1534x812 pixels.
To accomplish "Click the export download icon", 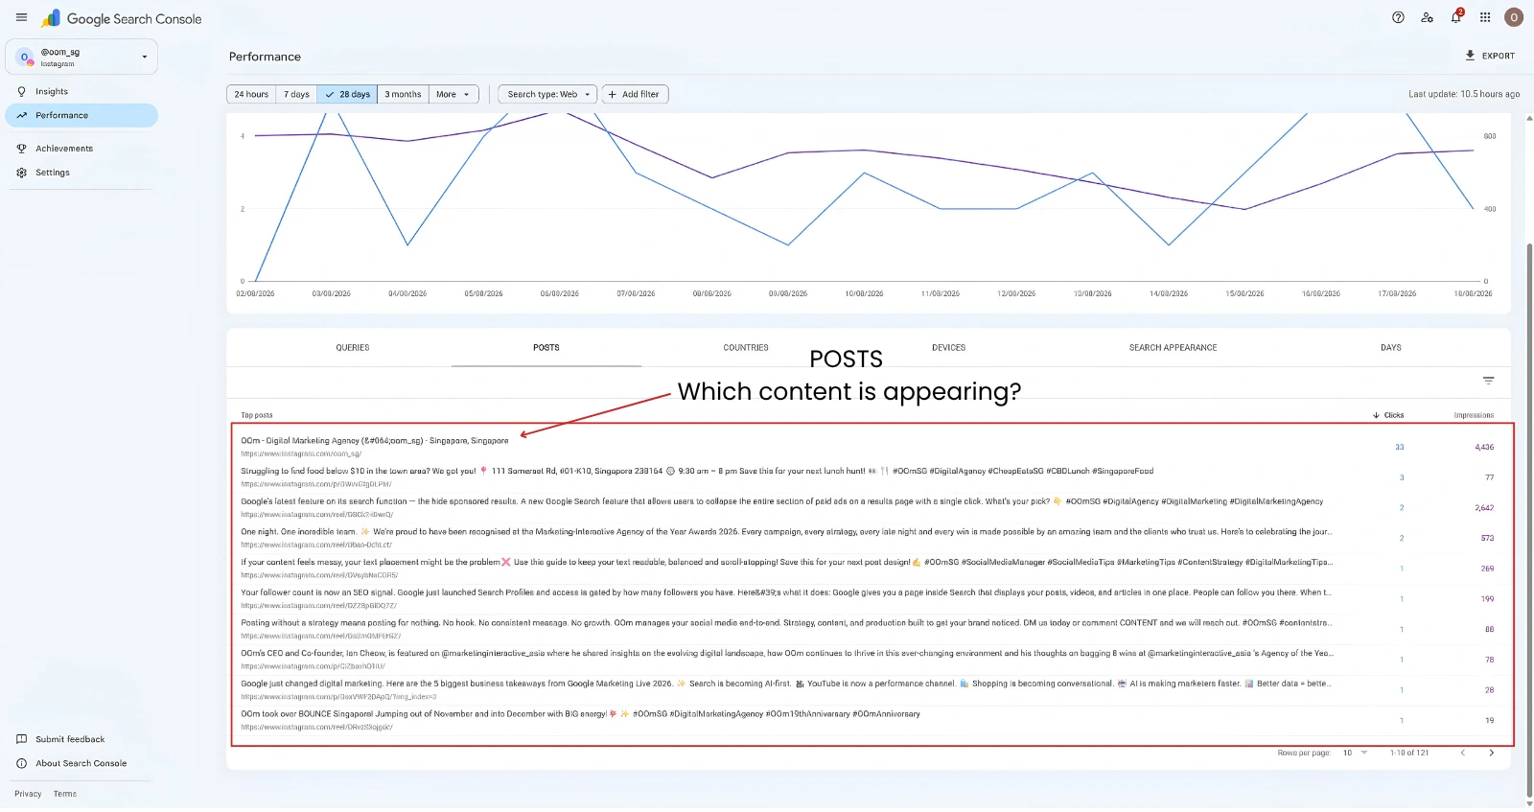I will click(x=1470, y=56).
